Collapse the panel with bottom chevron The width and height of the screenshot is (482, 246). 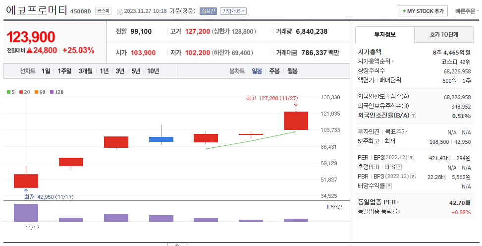[177, 245]
